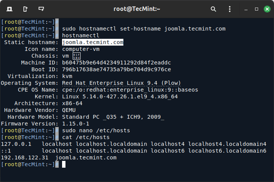The image size is (274, 182).
Task: Open the three-dot options menu
Action: click(230, 9)
